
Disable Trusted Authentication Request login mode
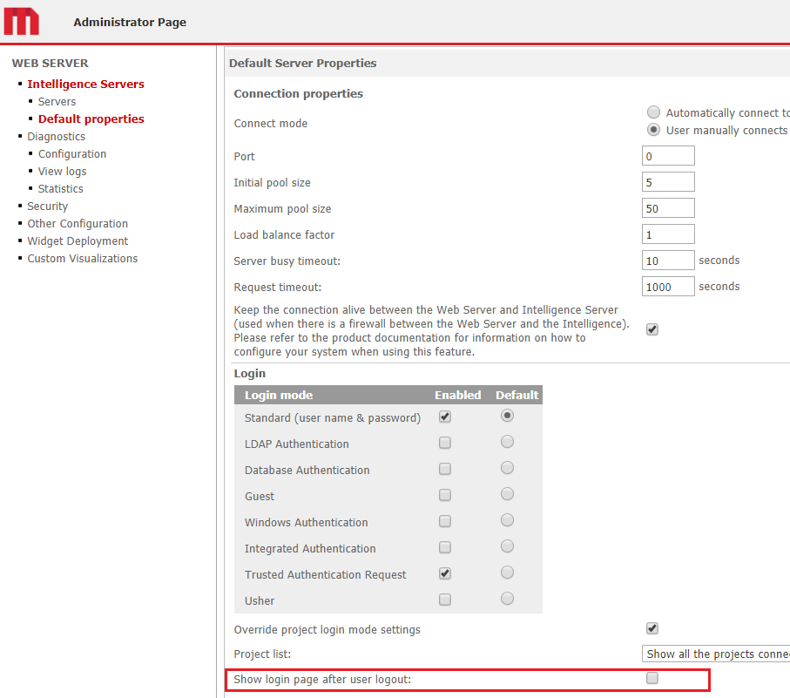pyautogui.click(x=445, y=573)
